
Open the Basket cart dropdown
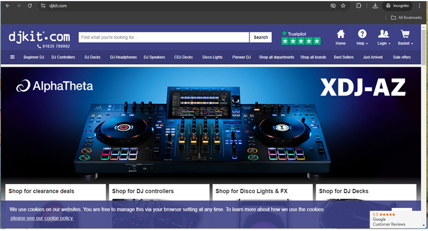coord(405,37)
